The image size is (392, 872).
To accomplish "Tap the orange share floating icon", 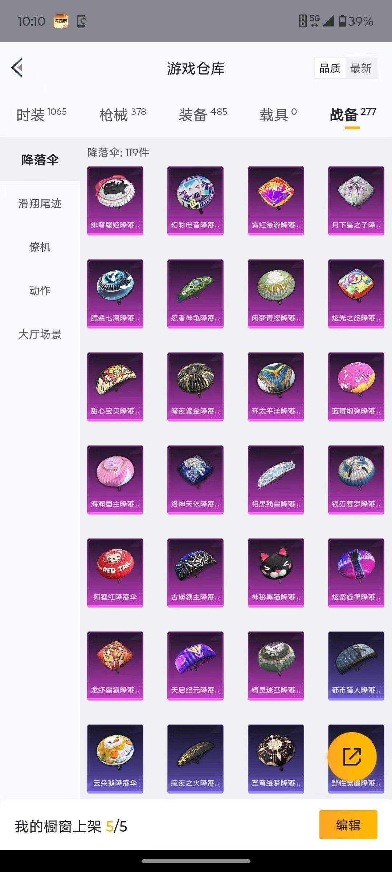I will pos(352,756).
